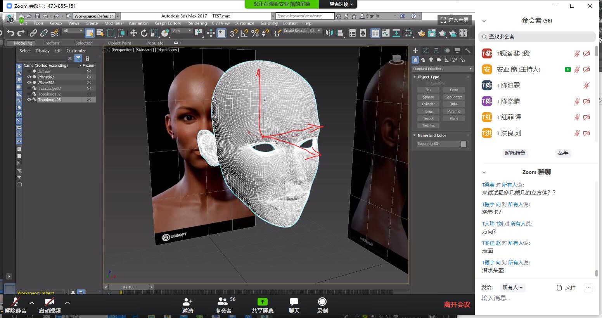Click the Teapot primitive button
The width and height of the screenshot is (602, 318).
click(428, 118)
